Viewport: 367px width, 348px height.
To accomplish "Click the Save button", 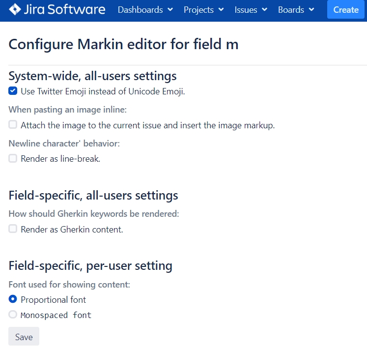I will tap(24, 337).
